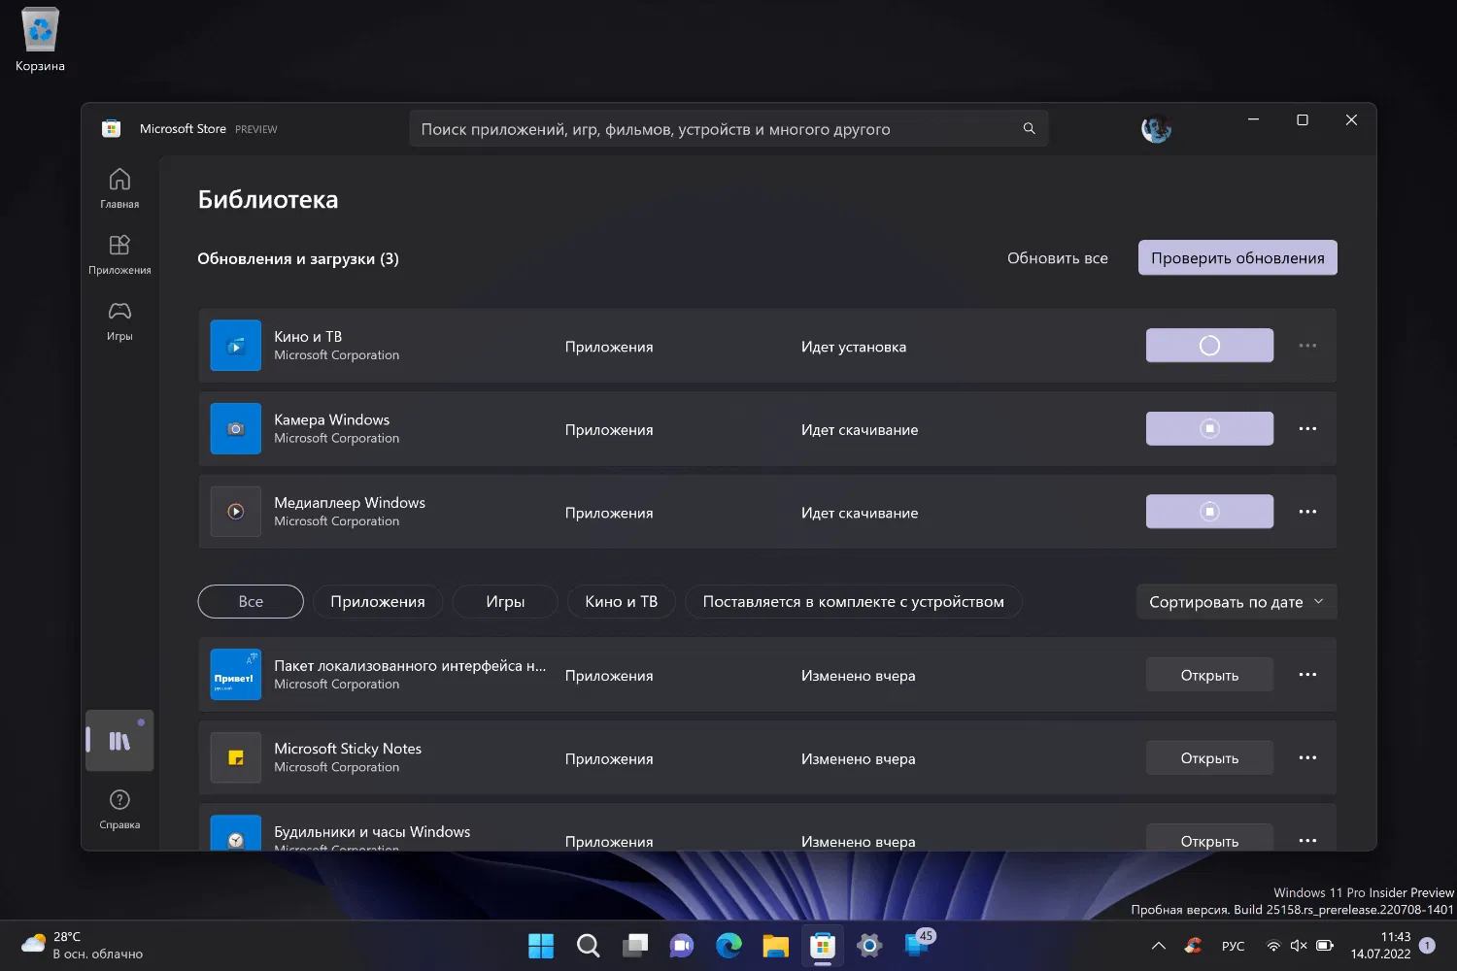Select the Приложения filter tab
Image resolution: width=1457 pixels, height=971 pixels.
point(377,602)
